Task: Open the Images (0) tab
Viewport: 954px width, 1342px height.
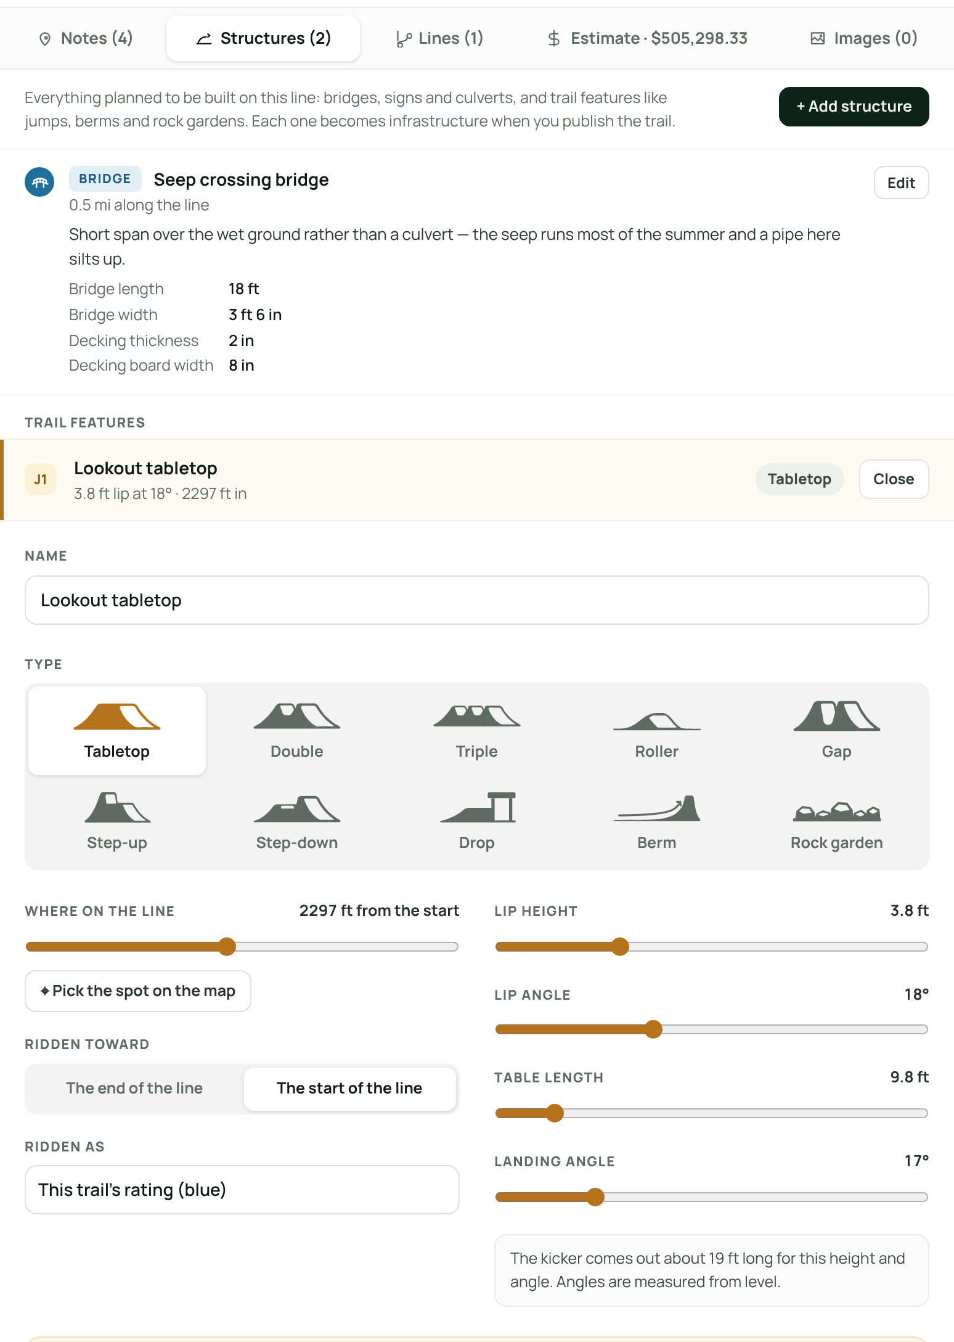Action: coord(863,38)
